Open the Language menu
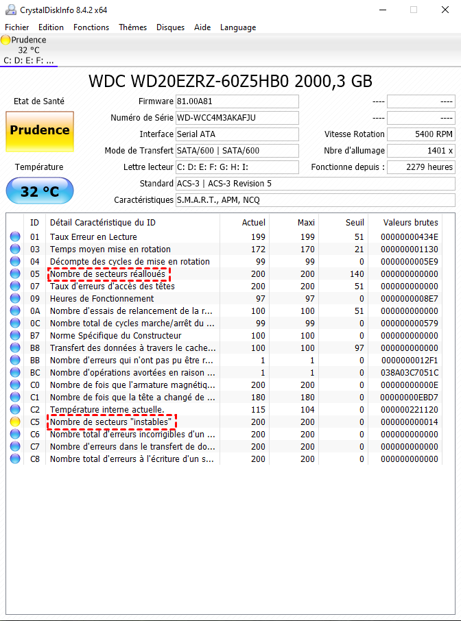The height and width of the screenshot is (621, 461). click(x=238, y=27)
